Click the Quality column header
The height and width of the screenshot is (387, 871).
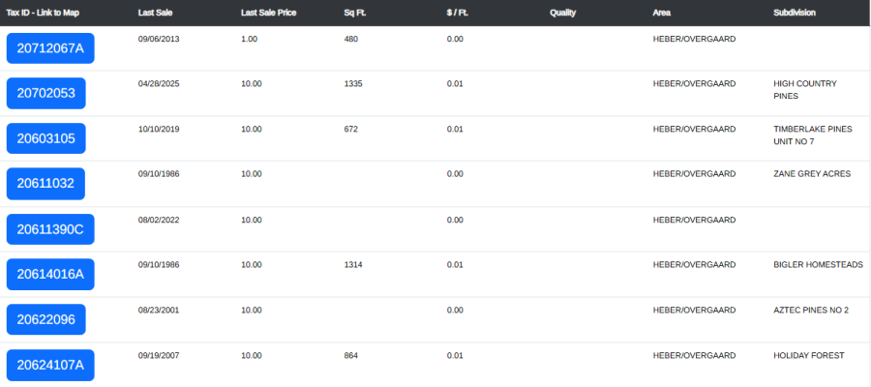tap(562, 13)
